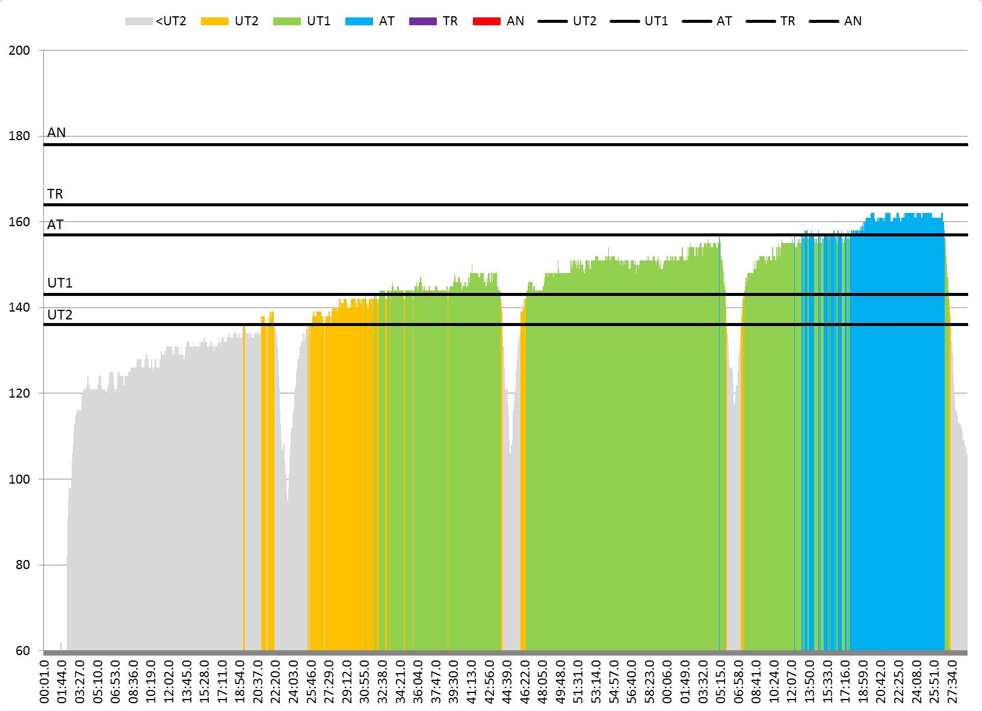Click the black line UT2 legend entry
This screenshot has width=982, height=711.
click(567, 22)
